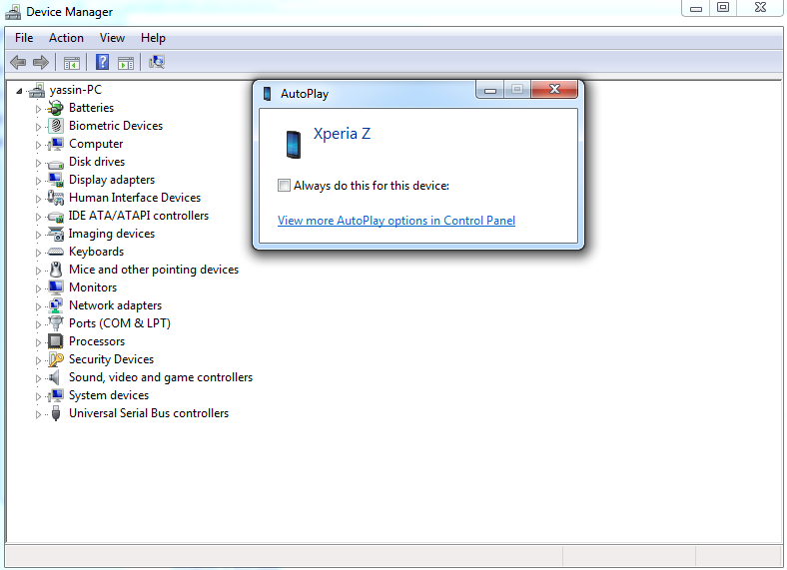Click the Scan for hardware changes icon
This screenshot has width=787, height=570.
[x=157, y=62]
